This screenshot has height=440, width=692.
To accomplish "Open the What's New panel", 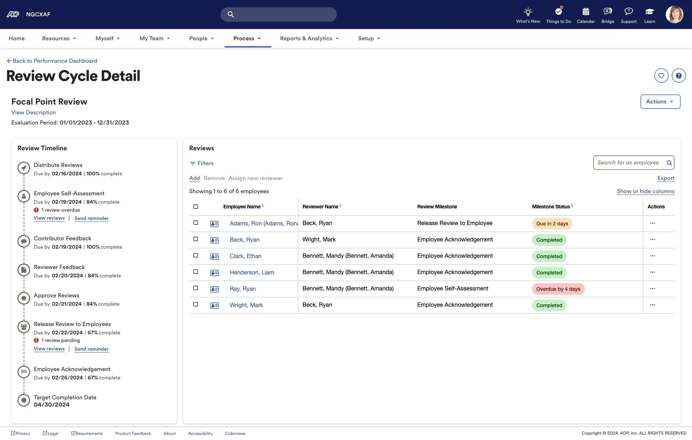I will click(x=527, y=15).
